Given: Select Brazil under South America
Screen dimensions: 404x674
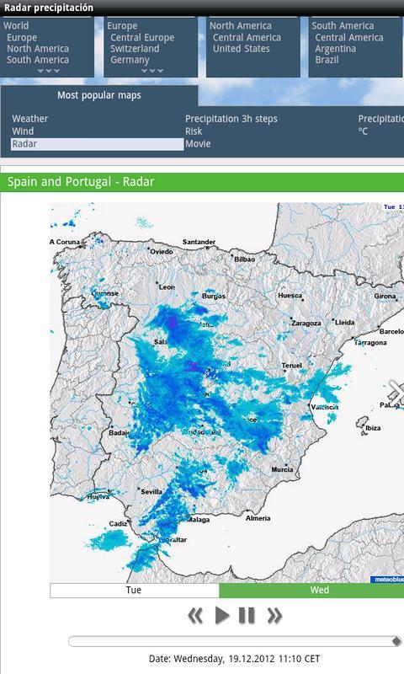Looking at the screenshot, I should (x=327, y=60).
